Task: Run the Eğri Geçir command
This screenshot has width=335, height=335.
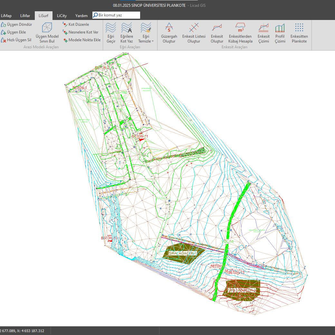Action: point(111,33)
